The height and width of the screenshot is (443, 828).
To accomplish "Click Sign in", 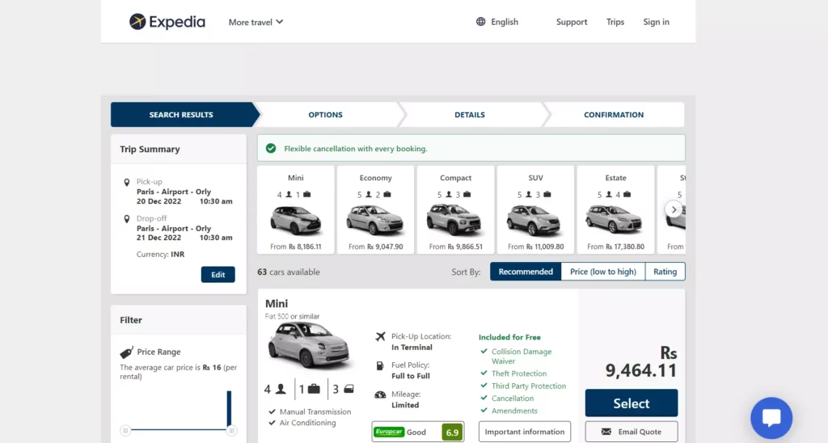I will (656, 22).
